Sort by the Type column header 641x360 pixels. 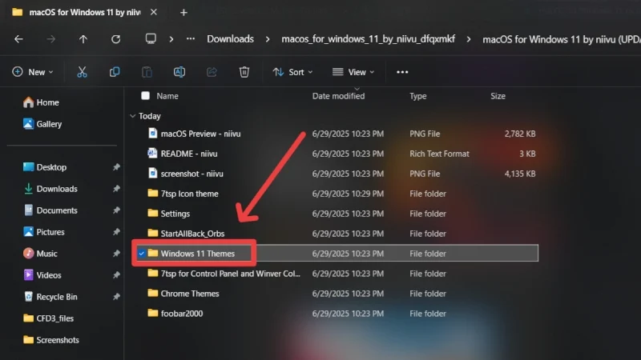[417, 96]
